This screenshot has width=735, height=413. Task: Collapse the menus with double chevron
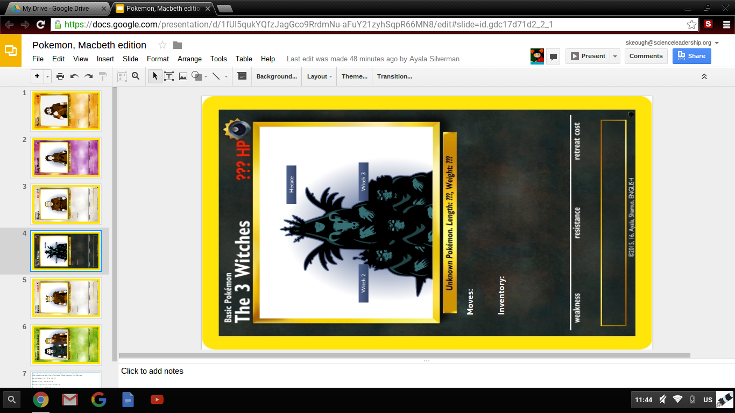[704, 77]
